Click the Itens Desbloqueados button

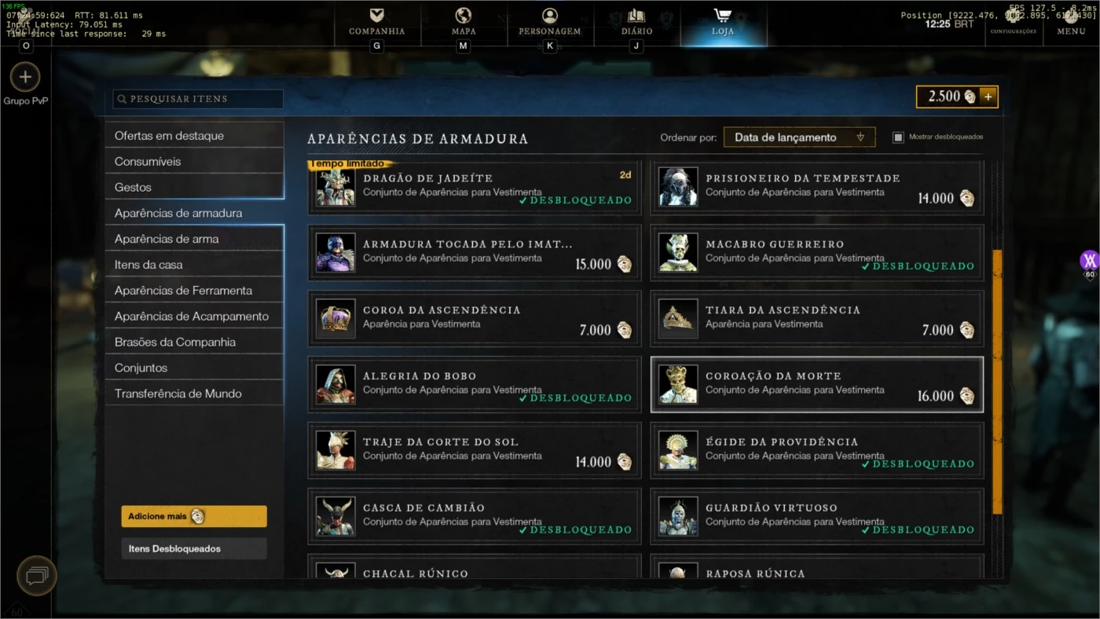pyautogui.click(x=194, y=548)
